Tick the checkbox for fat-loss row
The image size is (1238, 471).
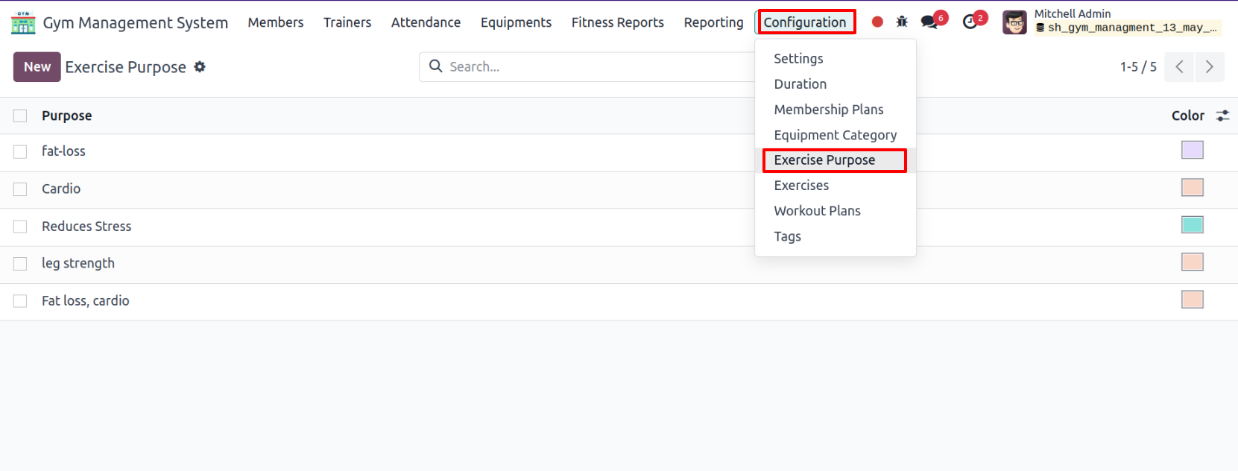20,152
